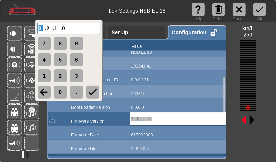276x162 pixels.
Task: Toggle the front headlight function
Action: click(15, 33)
